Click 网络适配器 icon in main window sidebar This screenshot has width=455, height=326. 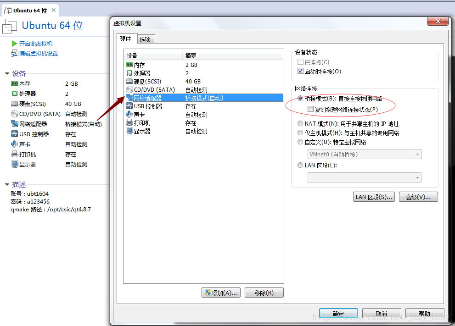(15, 124)
